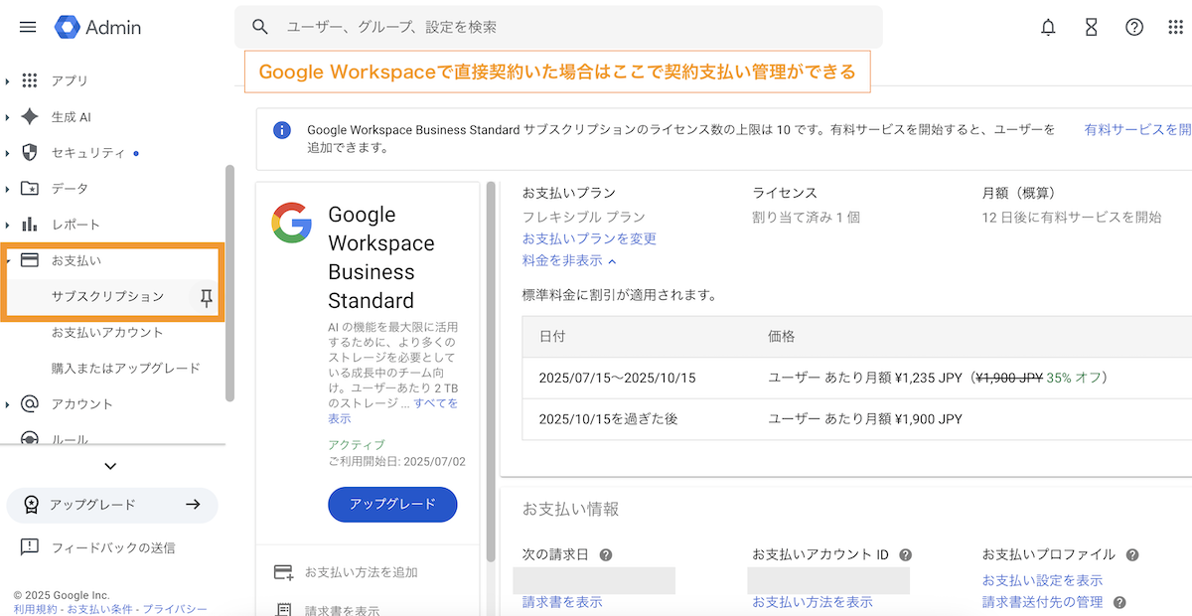Screen dimensions: 1192x616
Task: Click the レポート bar chart icon
Action: pos(30,224)
